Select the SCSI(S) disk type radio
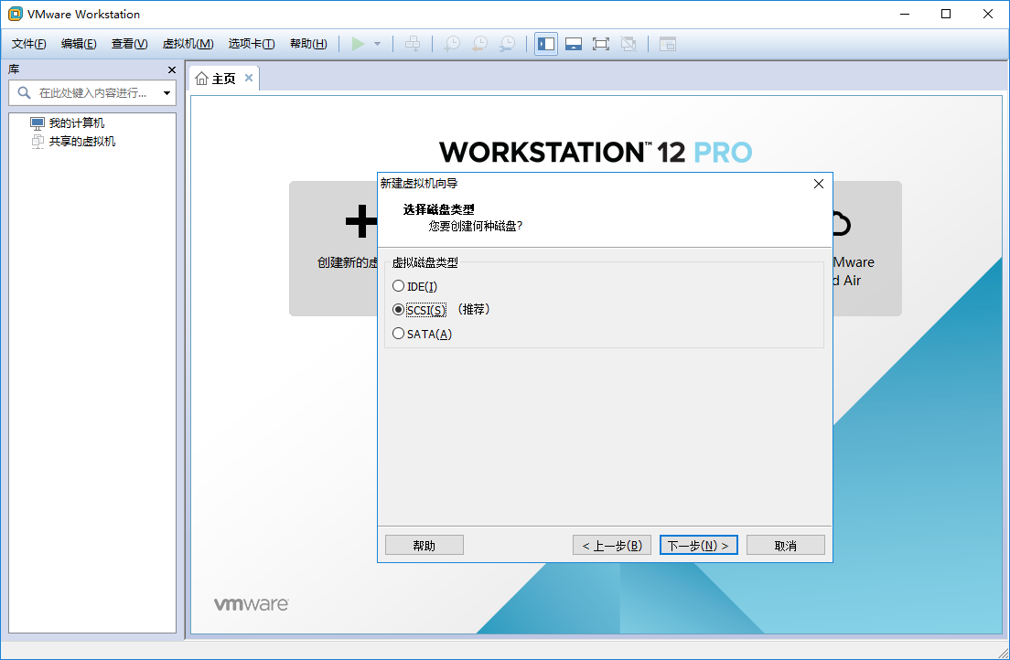This screenshot has height=660, width=1010. click(x=398, y=310)
